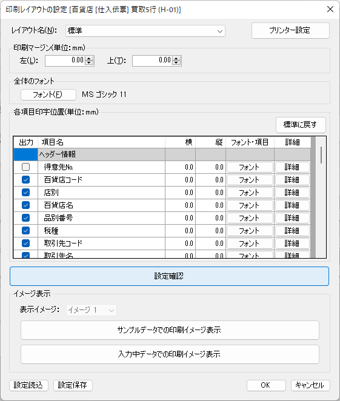This screenshot has width=340, height=401.
Task: Click フォント button in 百貨店コード row
Action: (250, 180)
